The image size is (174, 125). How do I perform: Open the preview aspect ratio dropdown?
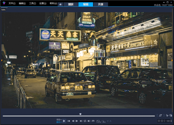(x=99, y=121)
